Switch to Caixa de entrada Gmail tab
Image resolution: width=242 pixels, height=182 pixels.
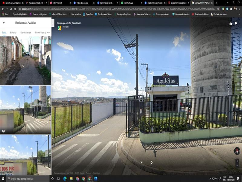tap(36, 3)
